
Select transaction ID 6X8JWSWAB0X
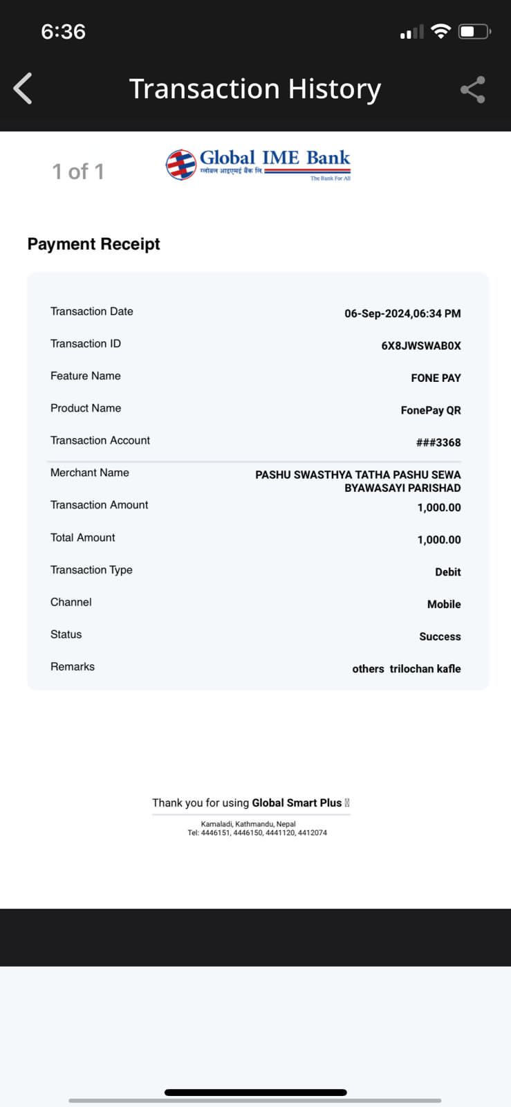421,346
